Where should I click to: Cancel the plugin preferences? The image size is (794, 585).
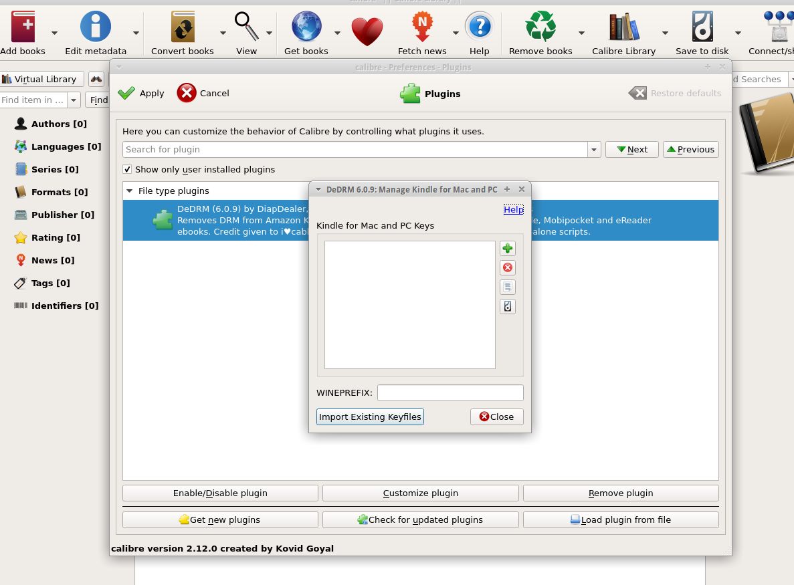(x=203, y=93)
